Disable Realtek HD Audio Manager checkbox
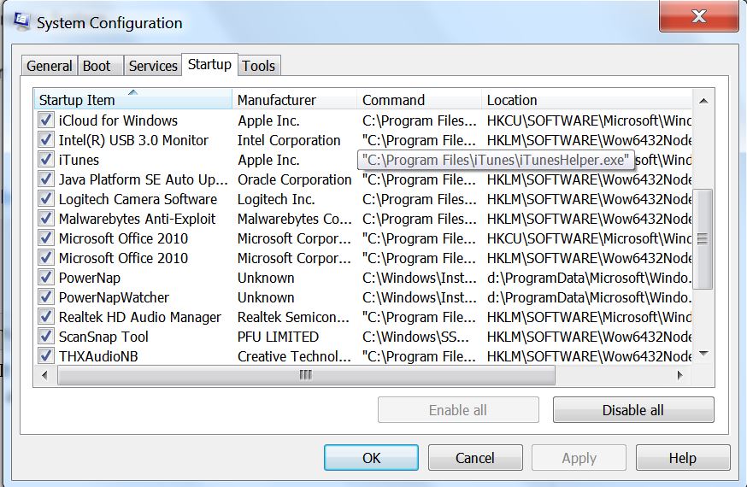Viewport: 747px width, 487px height. tap(46, 317)
